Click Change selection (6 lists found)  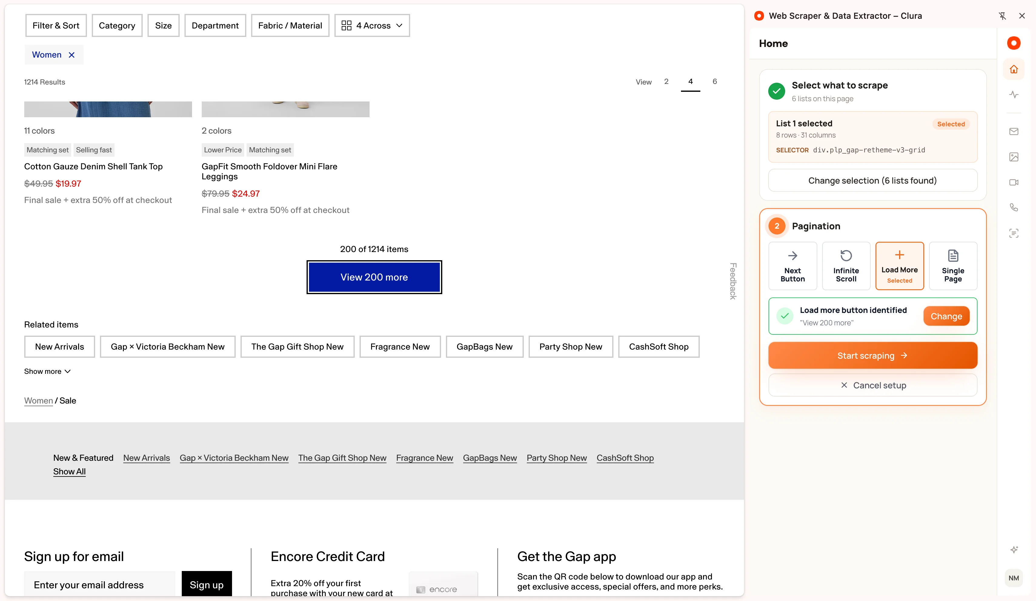[872, 181]
